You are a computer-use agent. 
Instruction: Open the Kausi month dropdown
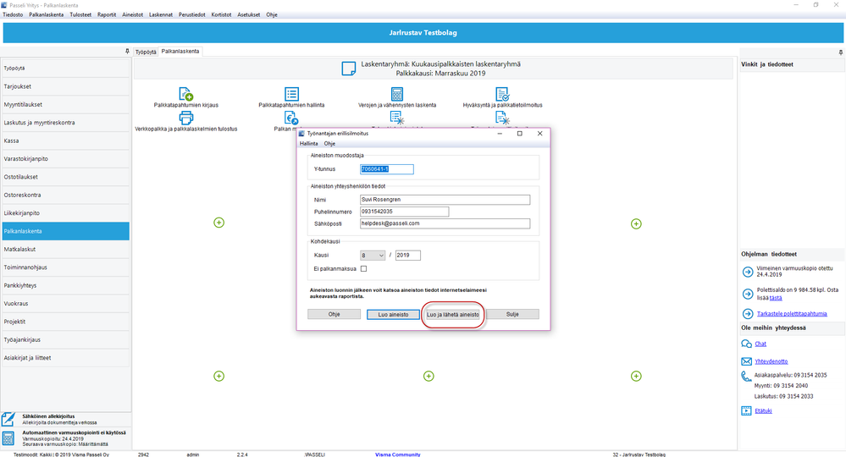pyautogui.click(x=373, y=256)
